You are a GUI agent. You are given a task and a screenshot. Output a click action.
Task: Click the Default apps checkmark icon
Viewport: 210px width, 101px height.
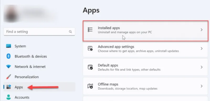pos(90,67)
